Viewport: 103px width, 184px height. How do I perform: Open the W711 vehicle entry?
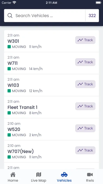pyautogui.click(x=51, y=63)
